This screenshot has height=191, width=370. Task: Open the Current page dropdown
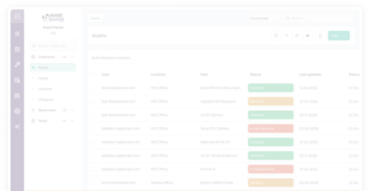[x=266, y=18]
